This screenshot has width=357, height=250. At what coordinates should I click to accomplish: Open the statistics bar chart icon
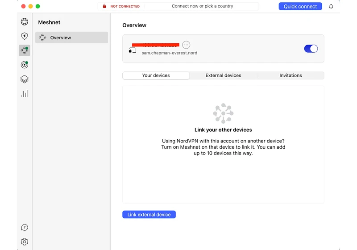pos(25,94)
